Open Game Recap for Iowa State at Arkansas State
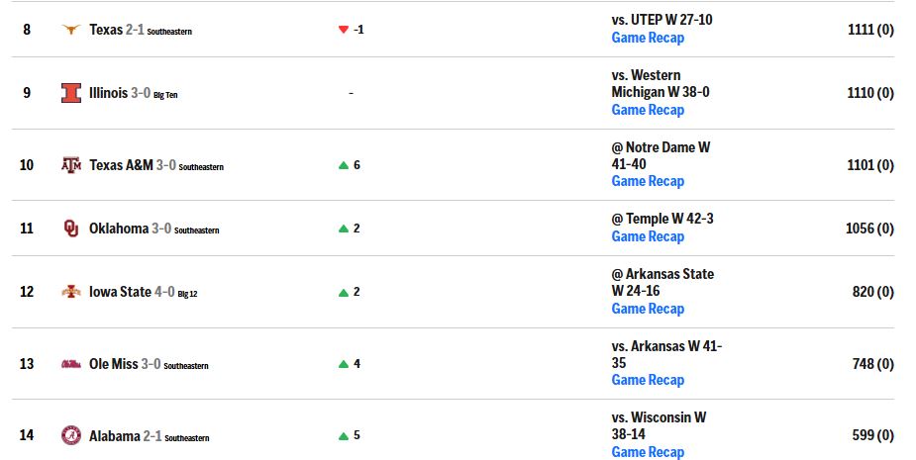Image resolution: width=916 pixels, height=460 pixels. click(x=648, y=309)
